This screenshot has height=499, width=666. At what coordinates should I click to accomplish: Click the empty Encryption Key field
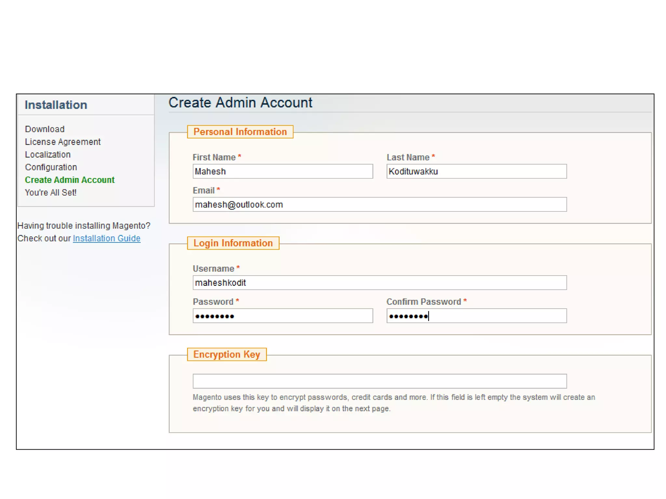(x=379, y=381)
